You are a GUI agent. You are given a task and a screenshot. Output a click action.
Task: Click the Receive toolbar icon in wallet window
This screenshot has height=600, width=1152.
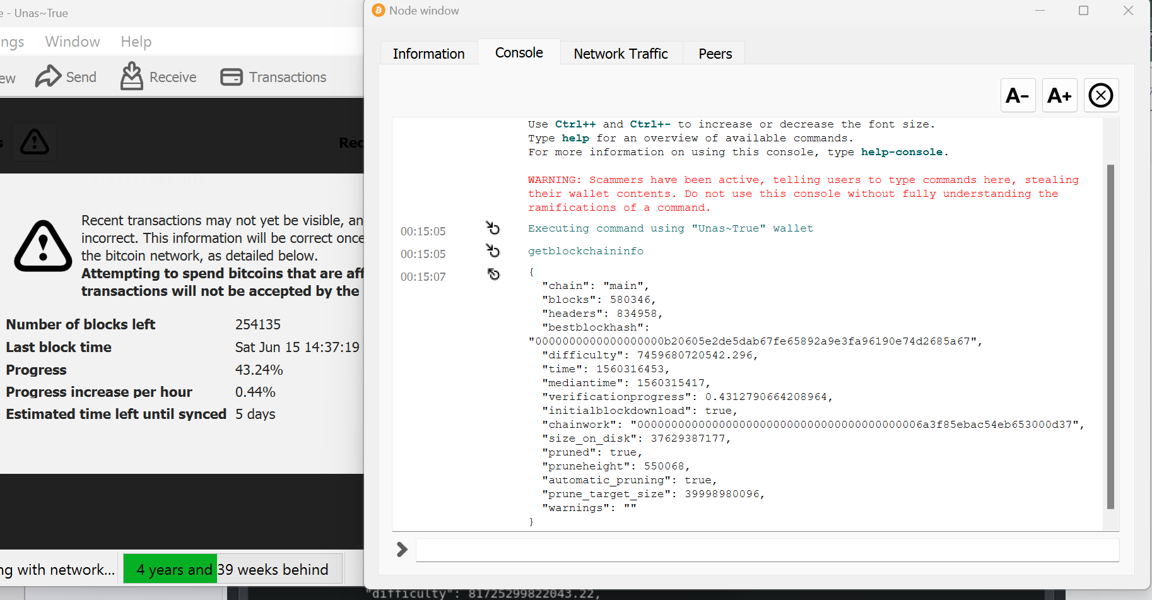coord(158,77)
